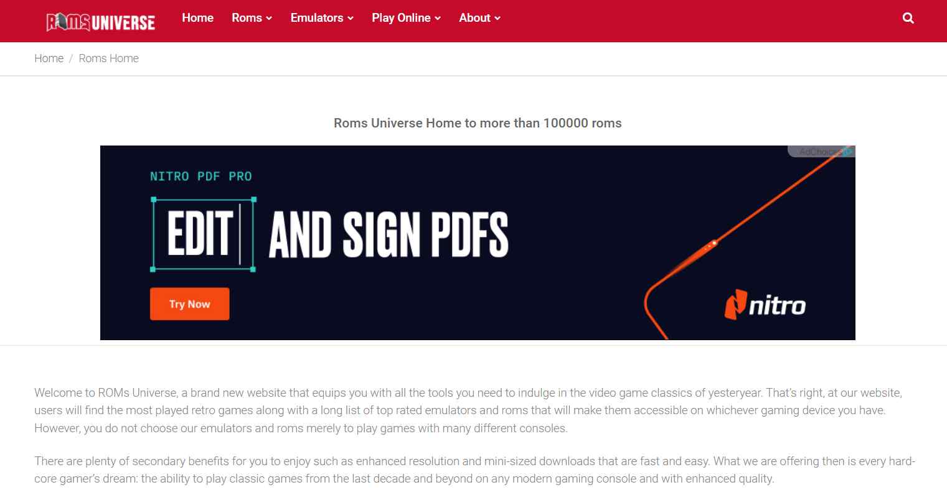Image resolution: width=947 pixels, height=495 pixels.
Task: Click the nitro logo in the ad
Action: (765, 305)
